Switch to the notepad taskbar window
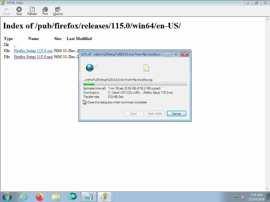The width and height of the screenshot is (270, 202). click(x=89, y=197)
